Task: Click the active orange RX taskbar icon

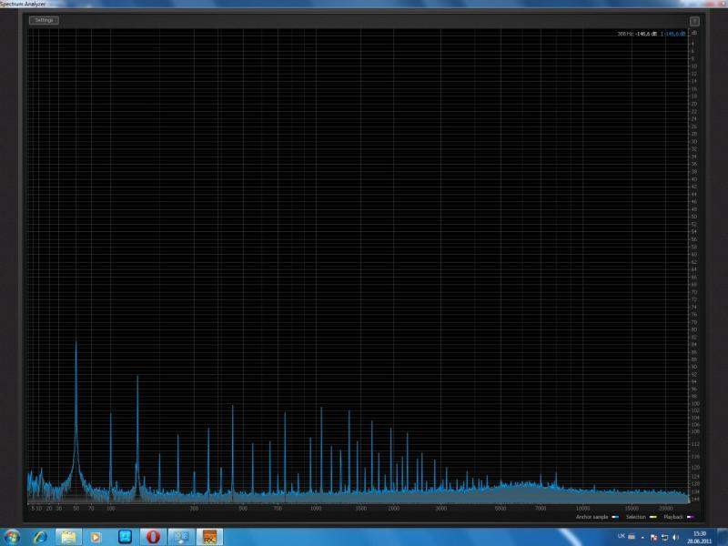Action: click(x=209, y=536)
